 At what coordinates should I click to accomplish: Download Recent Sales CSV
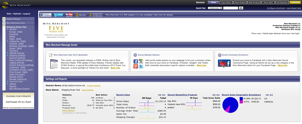coord(160,95)
